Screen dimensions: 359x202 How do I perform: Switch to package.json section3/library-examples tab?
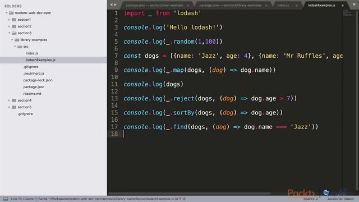[230, 5]
